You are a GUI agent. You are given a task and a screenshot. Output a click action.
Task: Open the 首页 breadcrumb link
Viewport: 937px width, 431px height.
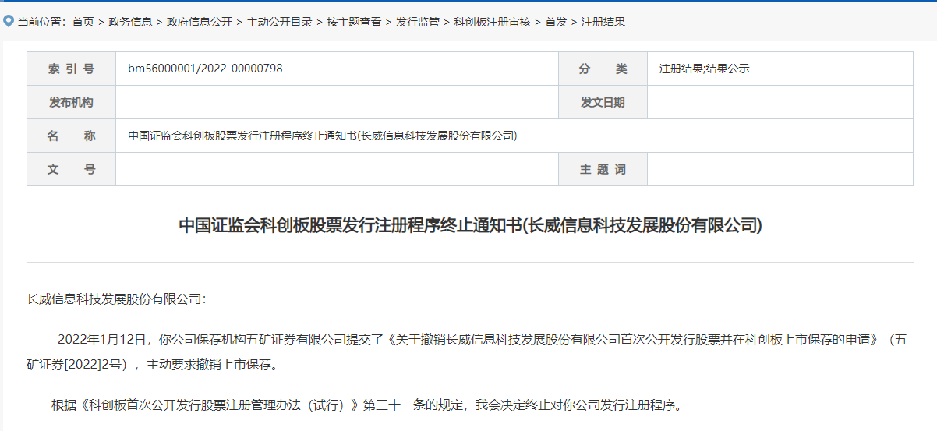tap(83, 22)
